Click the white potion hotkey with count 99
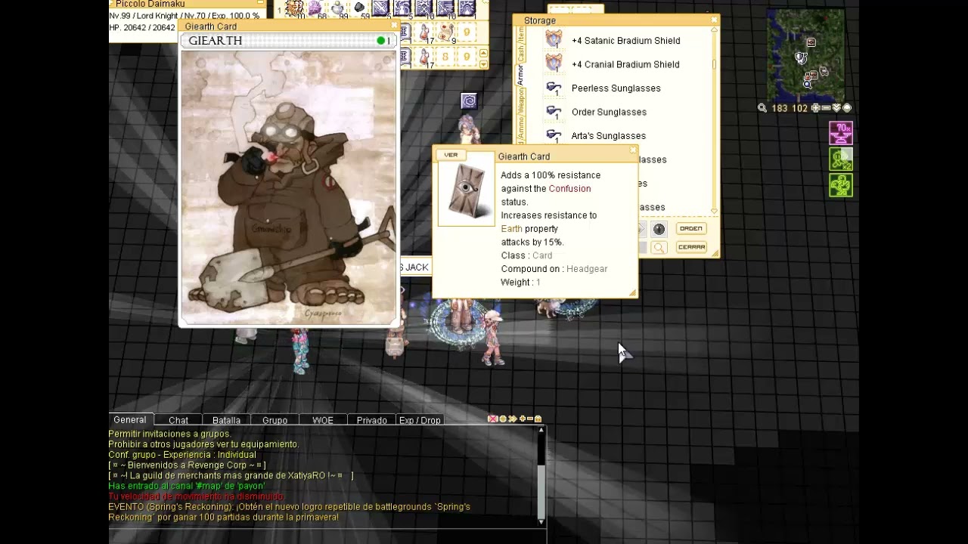Image resolution: width=968 pixels, height=544 pixels. tap(338, 9)
